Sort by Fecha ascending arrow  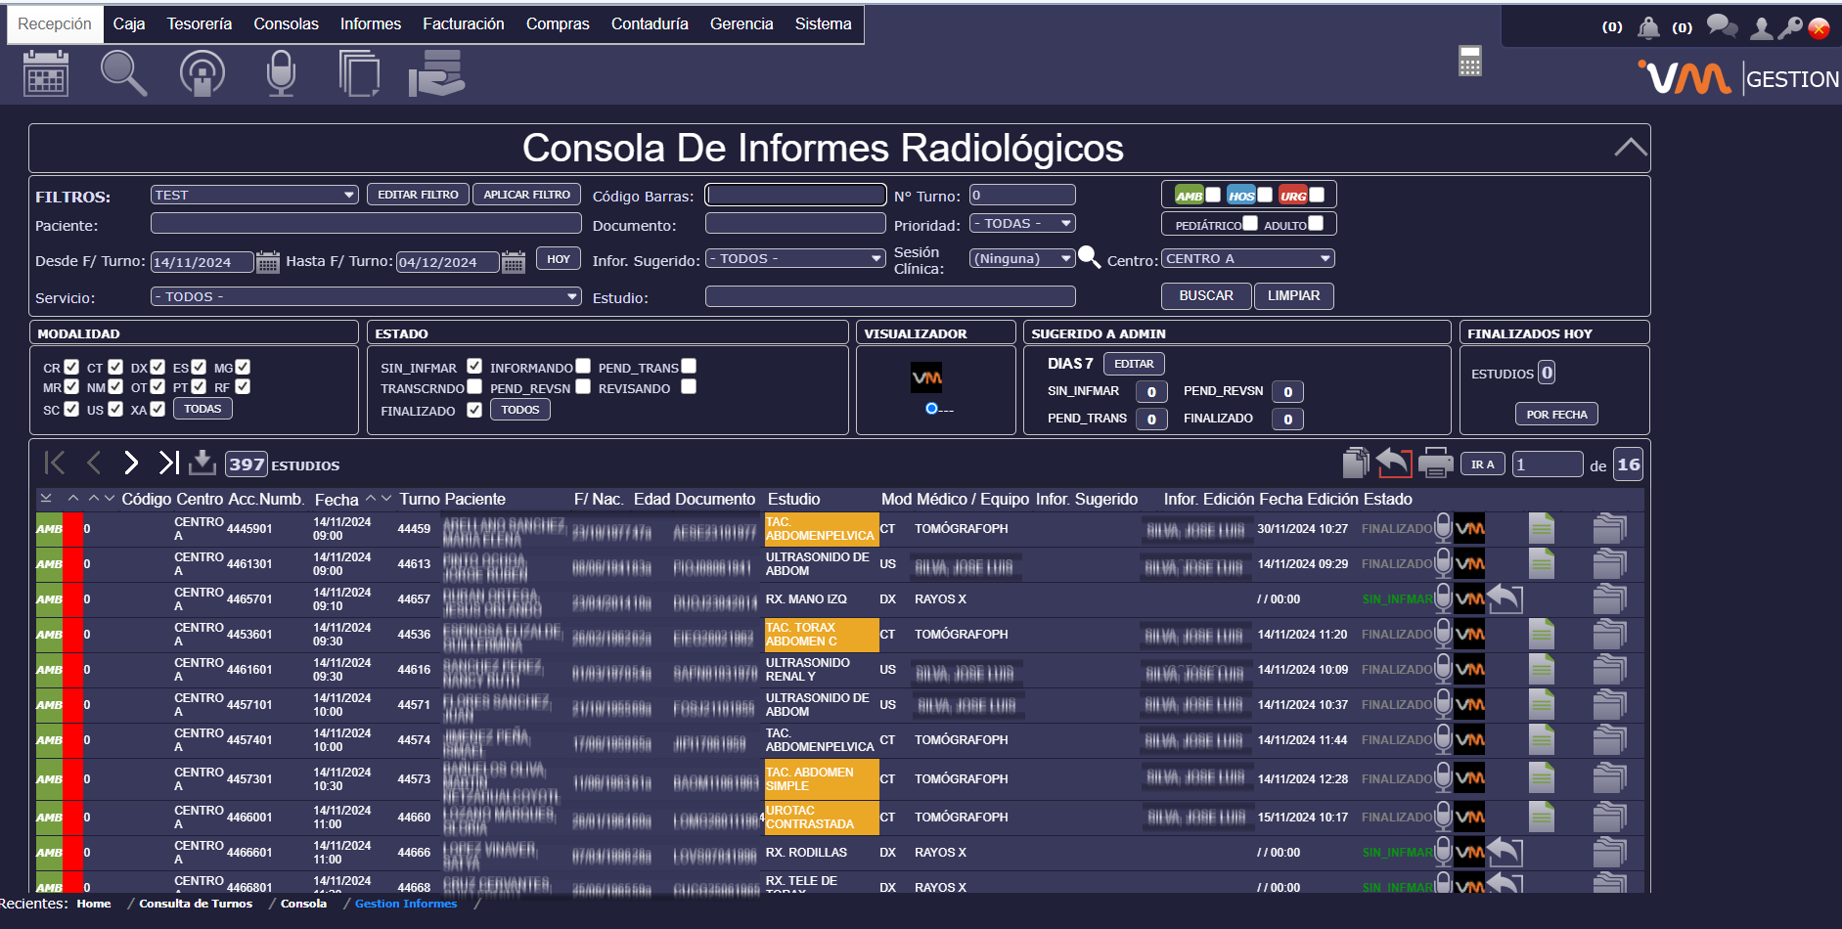[371, 499]
